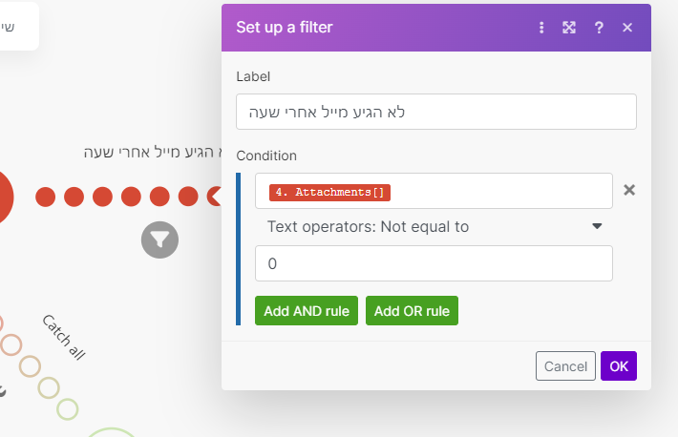Expand the filter dialog to full screen
This screenshot has width=678, height=437.
click(x=569, y=28)
